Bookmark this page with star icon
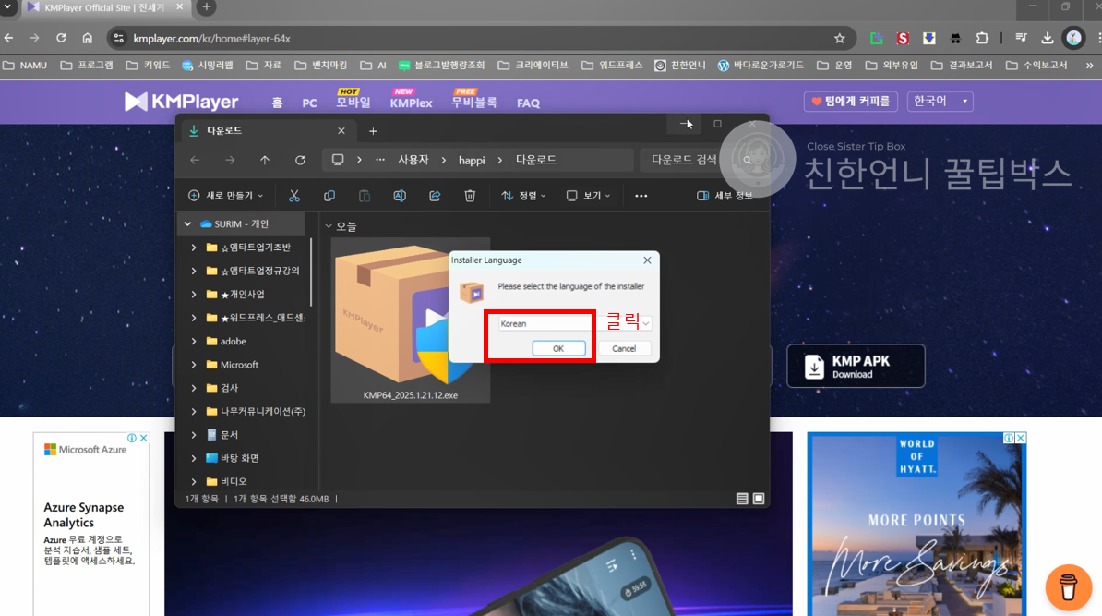The height and width of the screenshot is (616, 1102). click(x=839, y=39)
